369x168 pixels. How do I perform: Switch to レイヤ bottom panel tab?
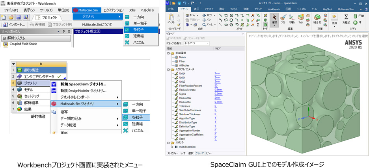click(183, 153)
